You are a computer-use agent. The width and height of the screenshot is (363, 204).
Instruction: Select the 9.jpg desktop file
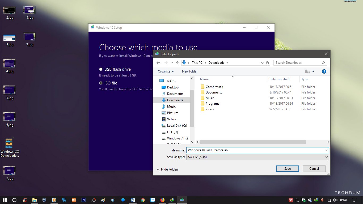tap(29, 39)
